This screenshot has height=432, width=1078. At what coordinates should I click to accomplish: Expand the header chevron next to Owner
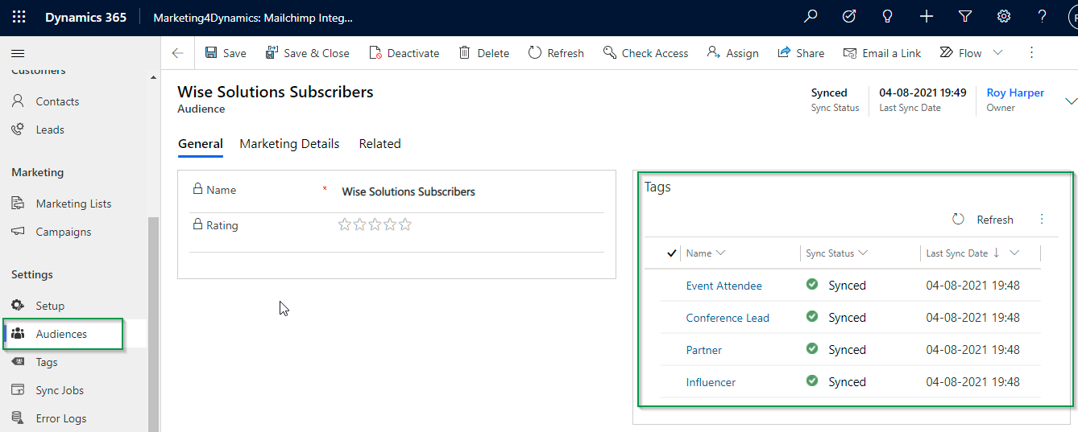[x=1071, y=101]
